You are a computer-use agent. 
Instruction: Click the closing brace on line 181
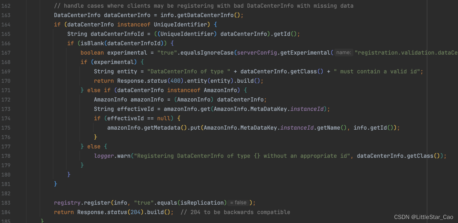(56, 184)
